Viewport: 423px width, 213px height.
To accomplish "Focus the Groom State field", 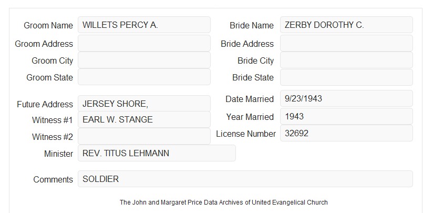I will point(144,77).
